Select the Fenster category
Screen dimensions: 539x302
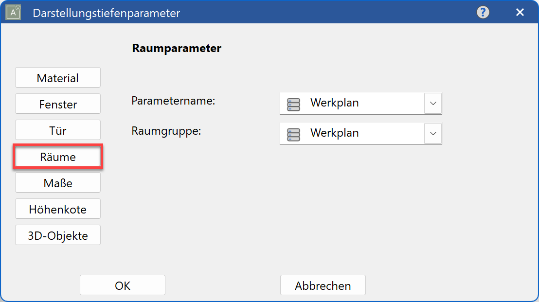click(57, 104)
